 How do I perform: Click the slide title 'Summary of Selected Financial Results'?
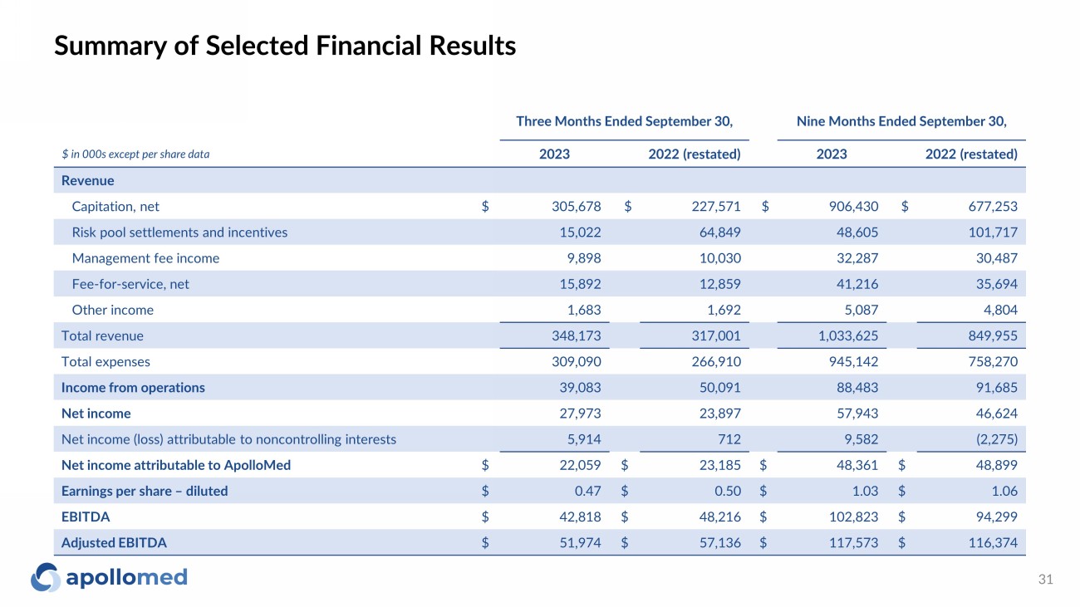click(x=285, y=46)
